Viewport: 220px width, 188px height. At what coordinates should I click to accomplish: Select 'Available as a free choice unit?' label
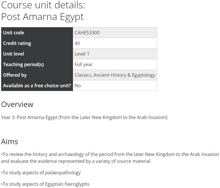coord(37,86)
